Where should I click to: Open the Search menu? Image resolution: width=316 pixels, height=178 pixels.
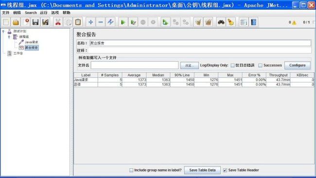pos(31,13)
